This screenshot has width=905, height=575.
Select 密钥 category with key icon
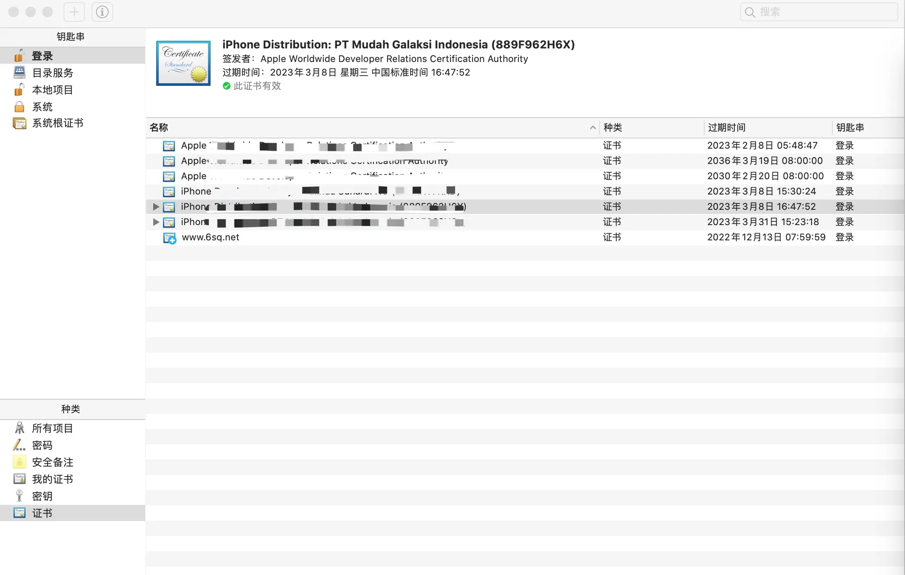(x=42, y=496)
